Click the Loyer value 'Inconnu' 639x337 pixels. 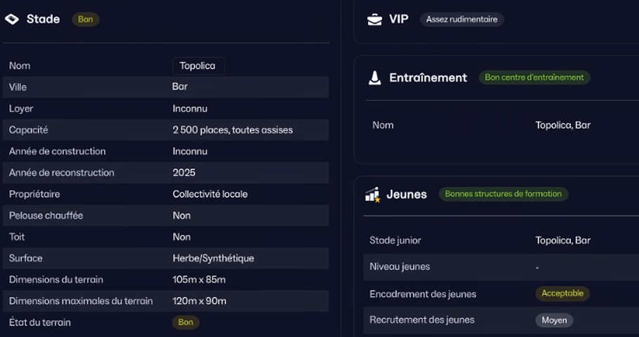190,109
